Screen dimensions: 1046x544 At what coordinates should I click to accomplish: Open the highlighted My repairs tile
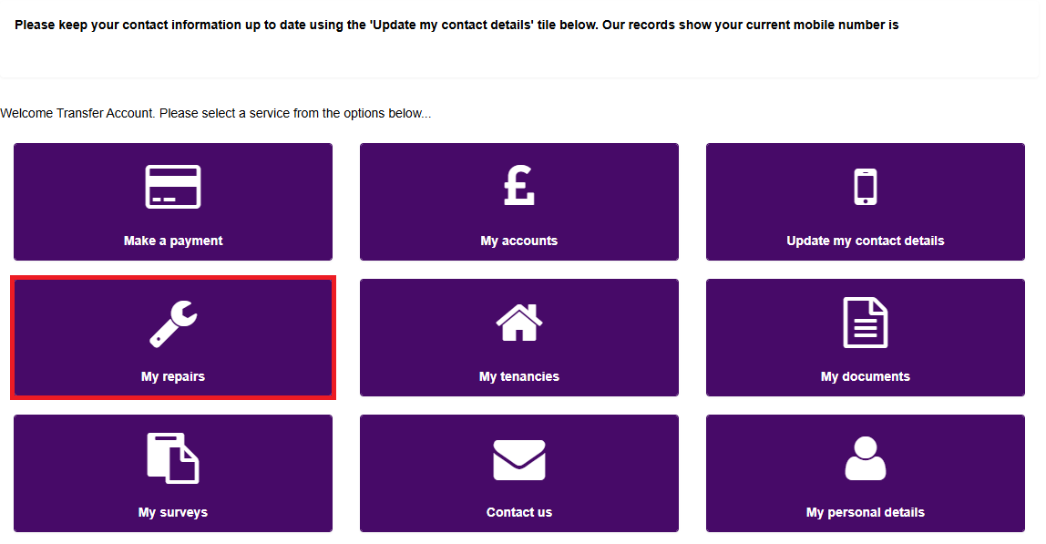pyautogui.click(x=173, y=337)
